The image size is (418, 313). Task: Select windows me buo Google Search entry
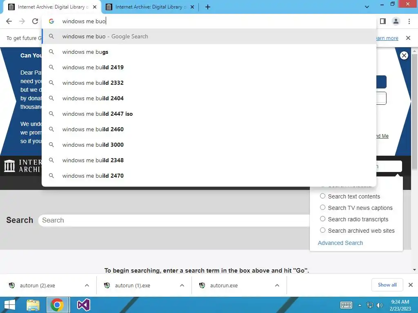tap(209, 36)
